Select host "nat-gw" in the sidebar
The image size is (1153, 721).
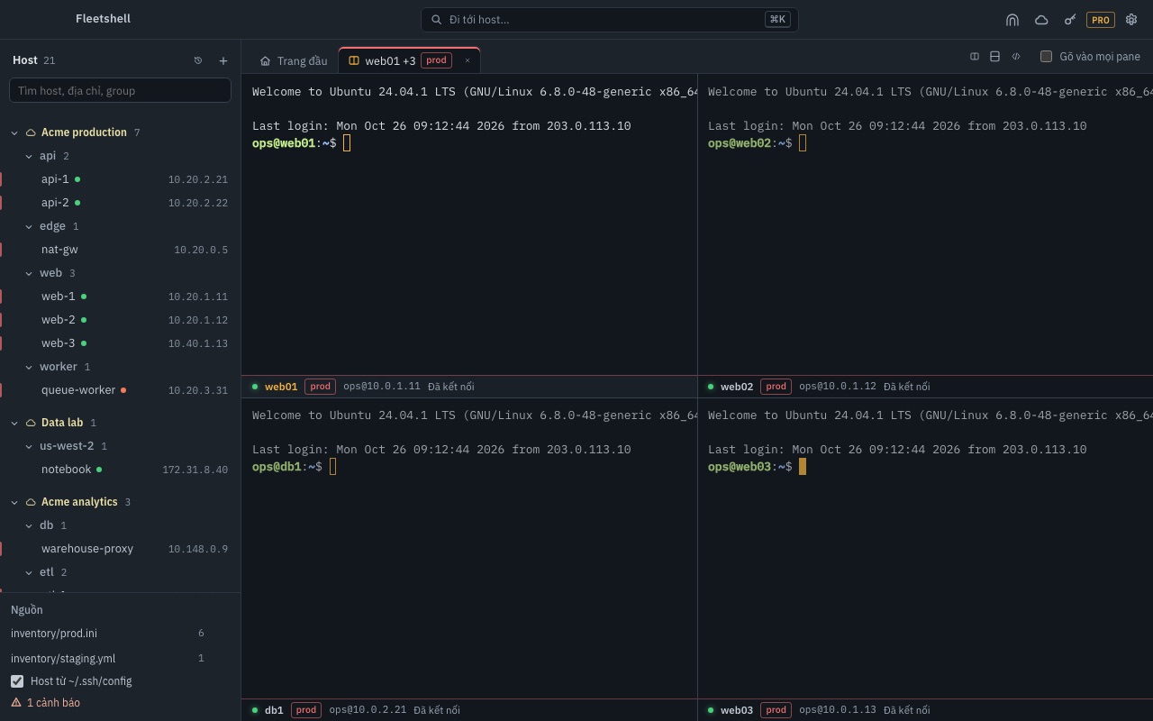120,250
